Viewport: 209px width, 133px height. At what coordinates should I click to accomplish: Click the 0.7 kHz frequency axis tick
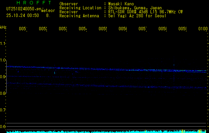(x=3, y=110)
